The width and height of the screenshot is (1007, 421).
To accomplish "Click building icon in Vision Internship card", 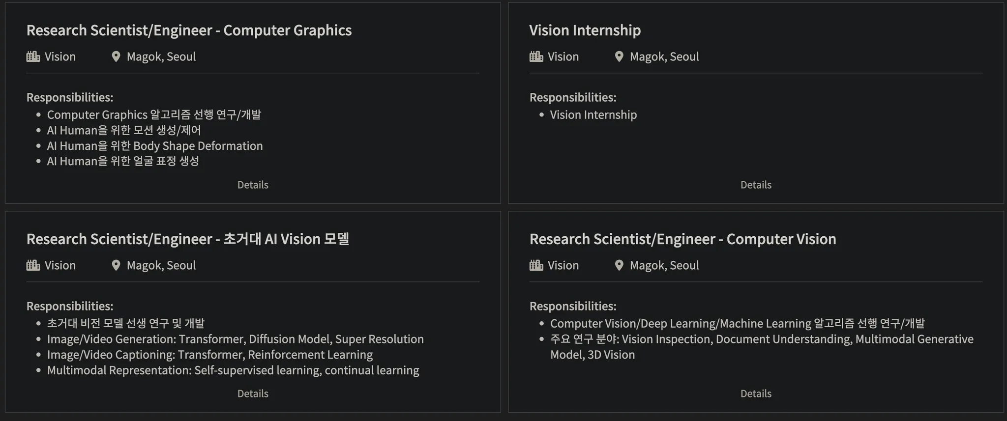I will point(536,56).
